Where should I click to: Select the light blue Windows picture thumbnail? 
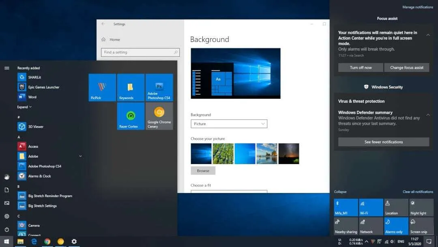(245, 154)
